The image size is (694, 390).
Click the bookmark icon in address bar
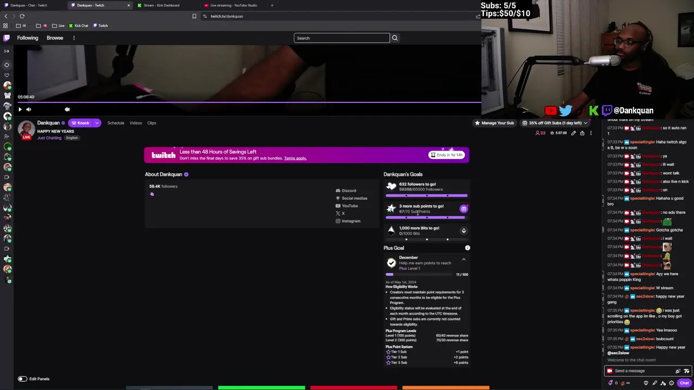point(194,16)
